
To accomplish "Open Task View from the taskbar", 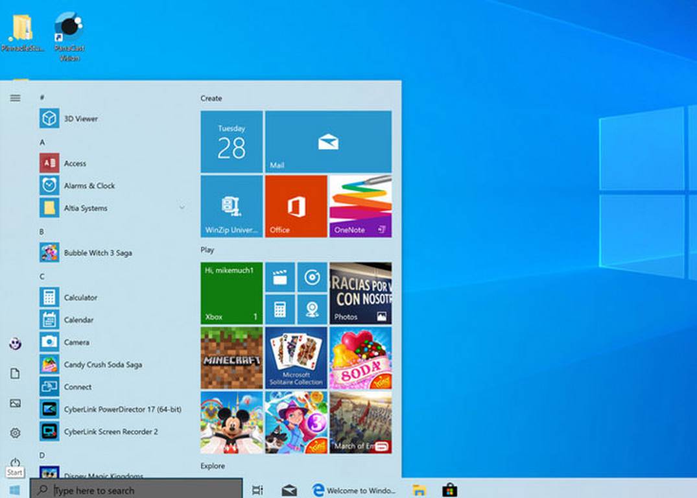I will point(257,490).
